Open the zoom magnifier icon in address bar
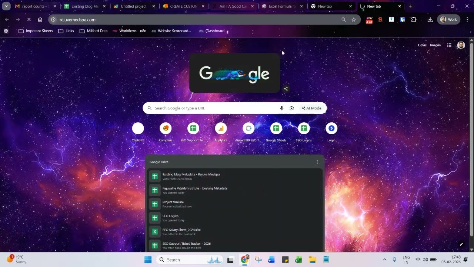The height and width of the screenshot is (267, 474). pyautogui.click(x=344, y=20)
